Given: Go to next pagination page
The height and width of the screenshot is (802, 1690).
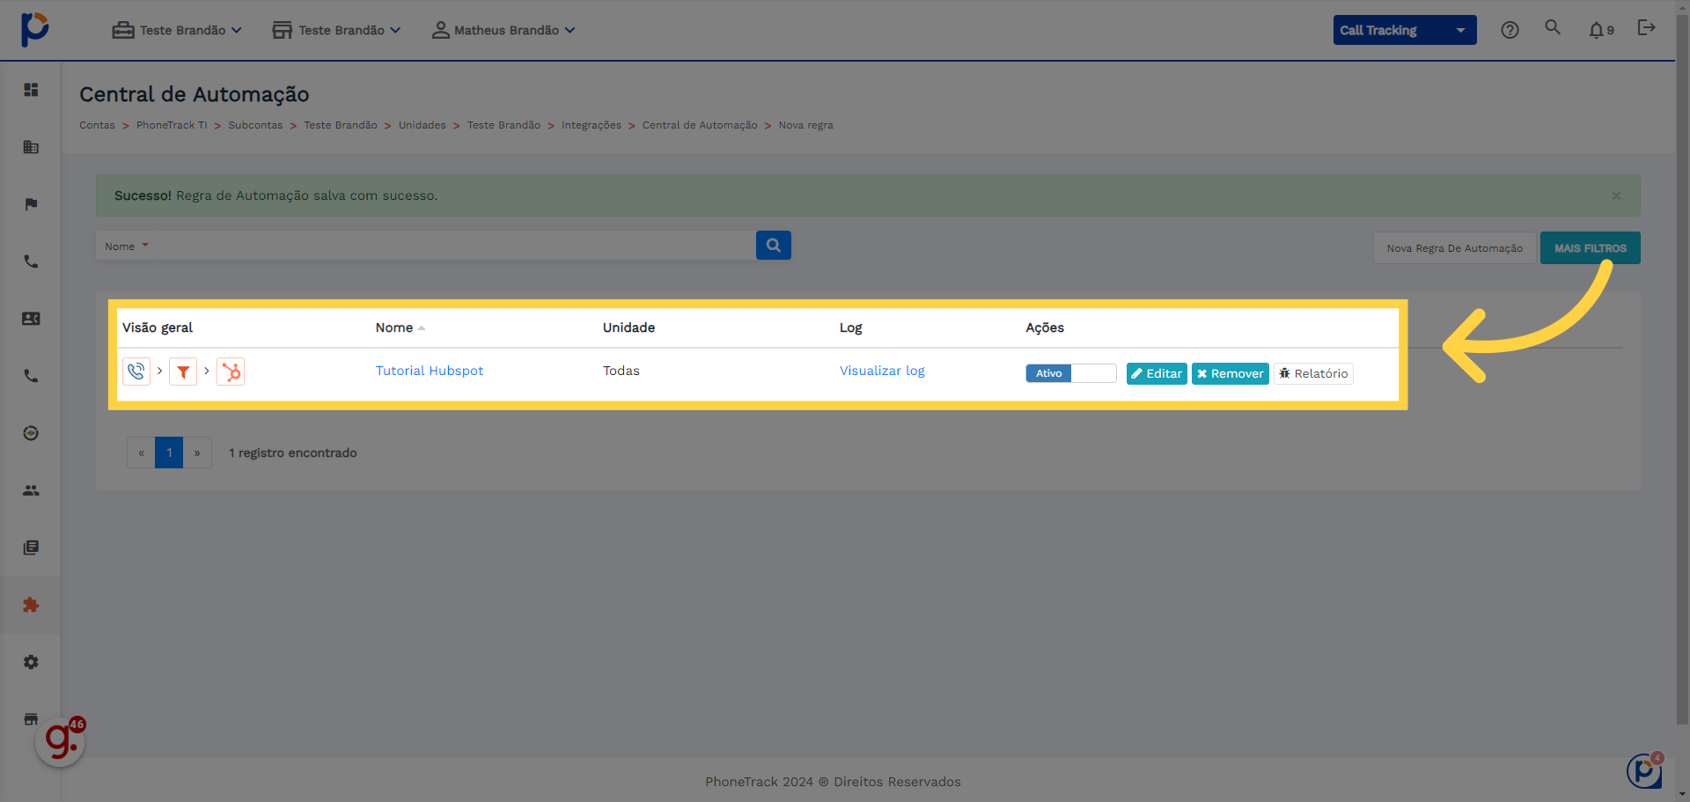Looking at the screenshot, I should (x=197, y=453).
